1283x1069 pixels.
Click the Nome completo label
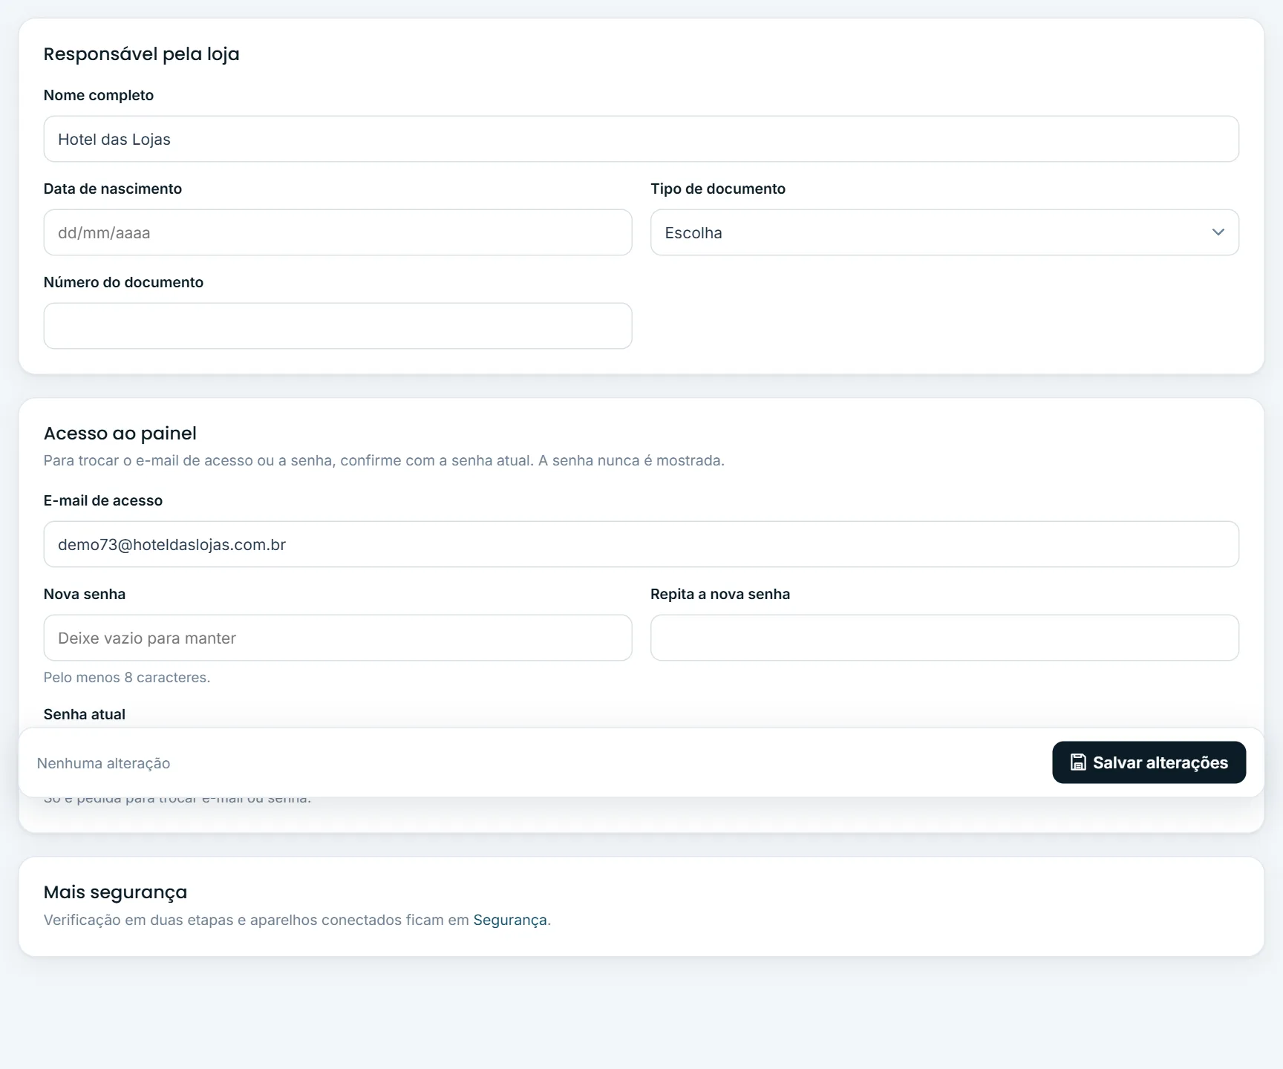coord(99,95)
